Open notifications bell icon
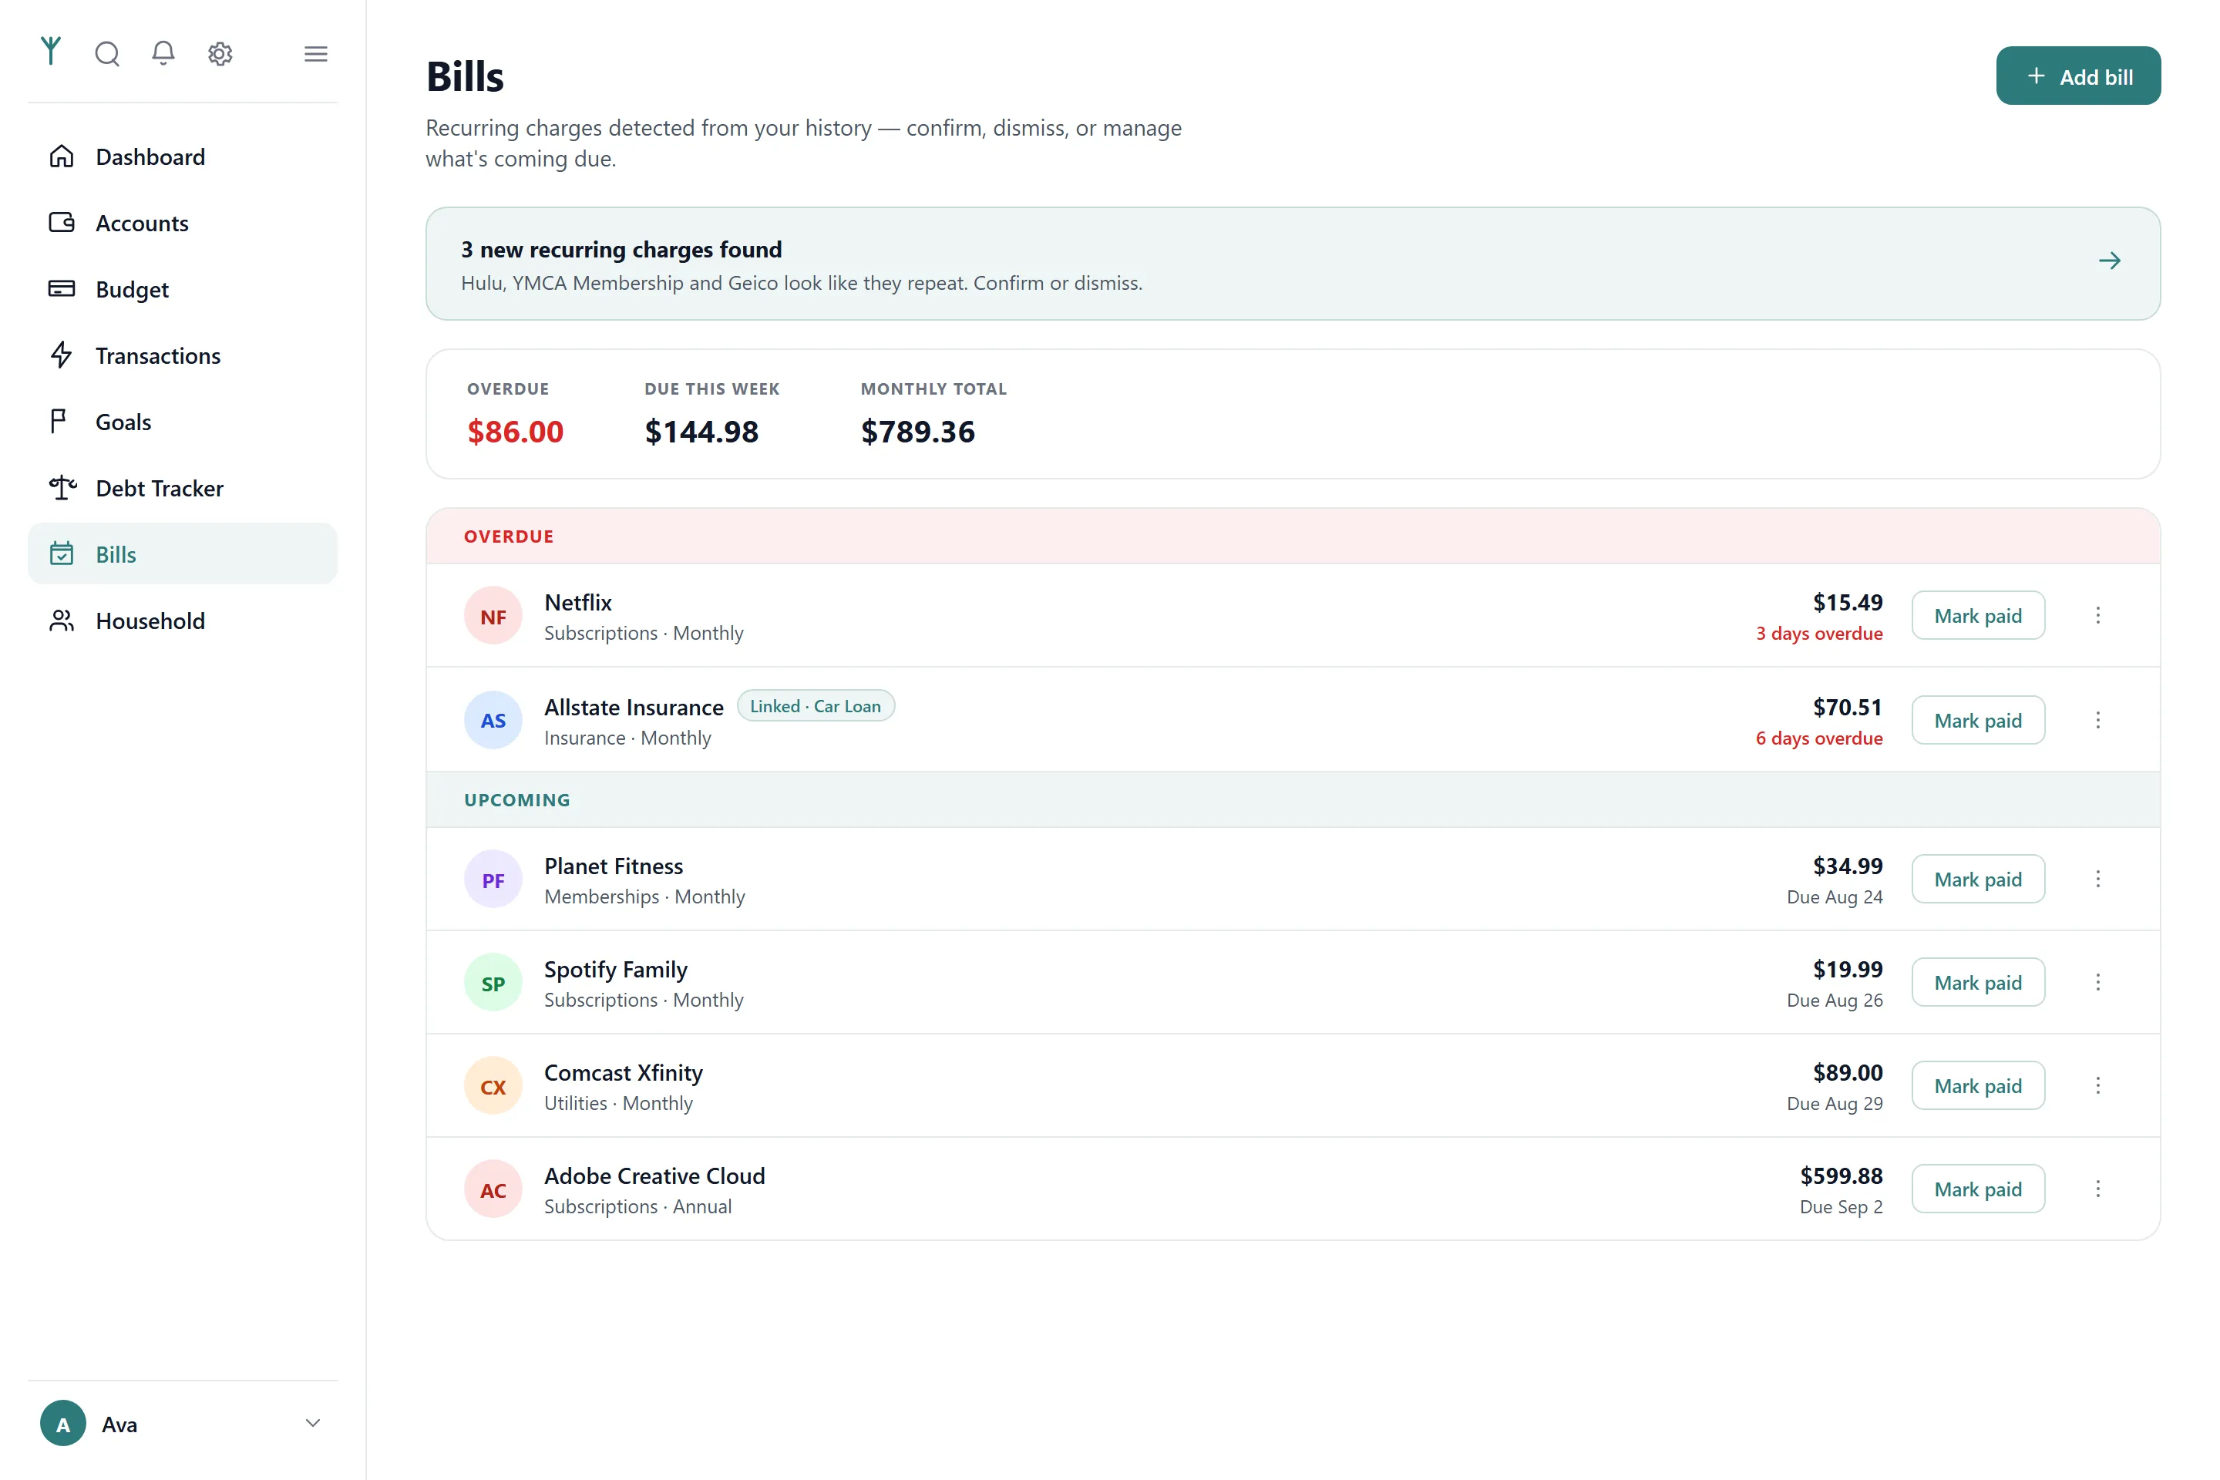The image size is (2220, 1480). point(163,53)
